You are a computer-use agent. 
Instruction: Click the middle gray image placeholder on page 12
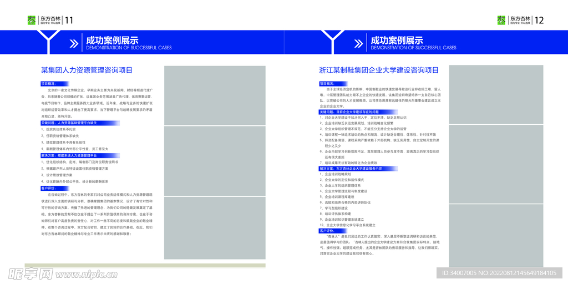click(496, 164)
